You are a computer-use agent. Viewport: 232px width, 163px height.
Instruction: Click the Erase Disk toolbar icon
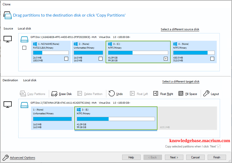(x=54, y=94)
